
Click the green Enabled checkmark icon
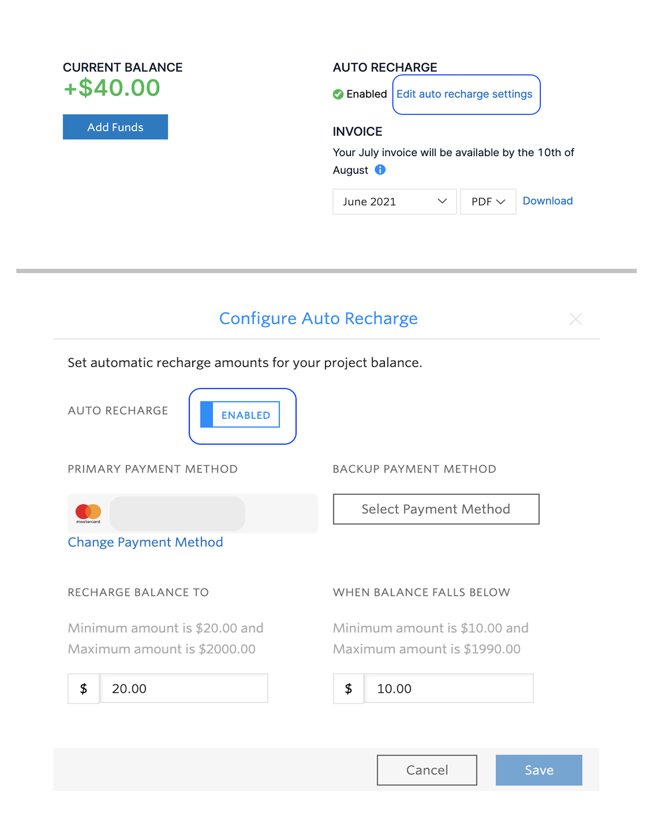tap(338, 94)
